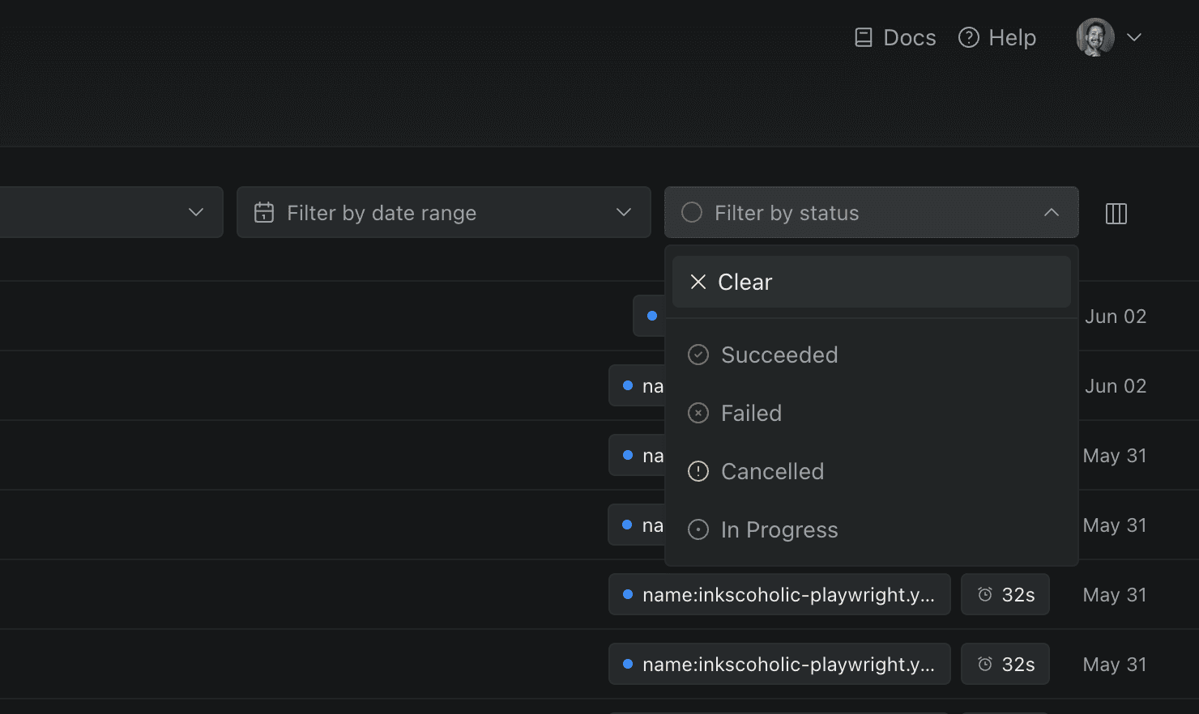Collapse the Filter by status dropdown

1051,213
